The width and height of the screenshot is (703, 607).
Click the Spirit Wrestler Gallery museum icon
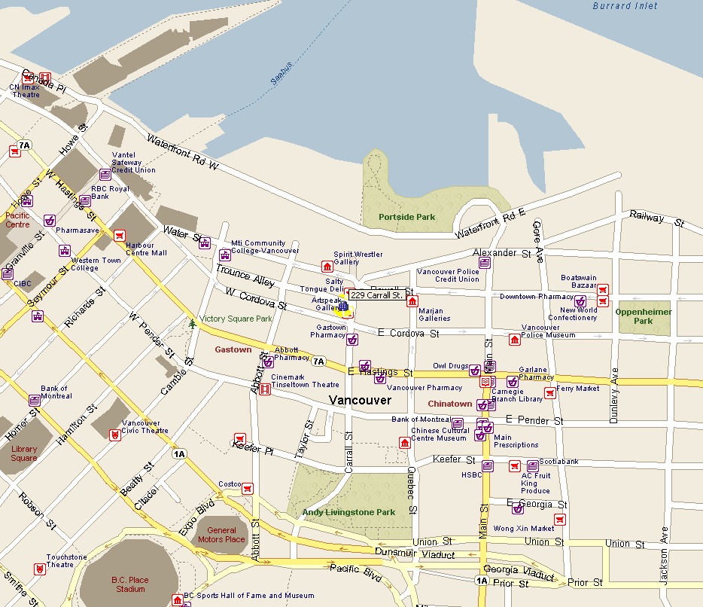(327, 267)
